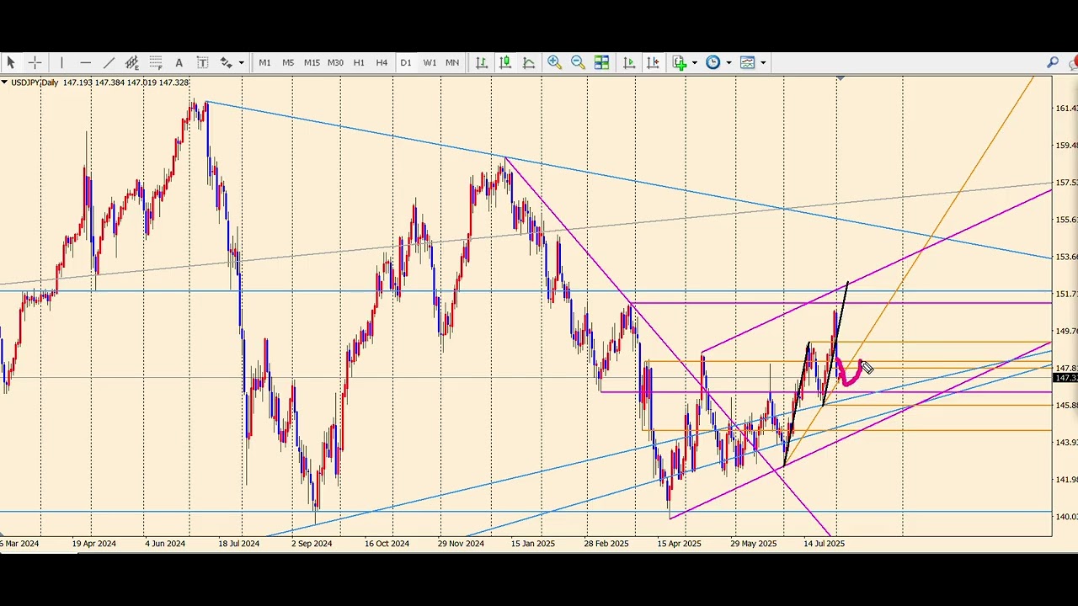Tile chart windows with the grid icon
Viewport: 1078px width, 606px height.
coord(601,62)
